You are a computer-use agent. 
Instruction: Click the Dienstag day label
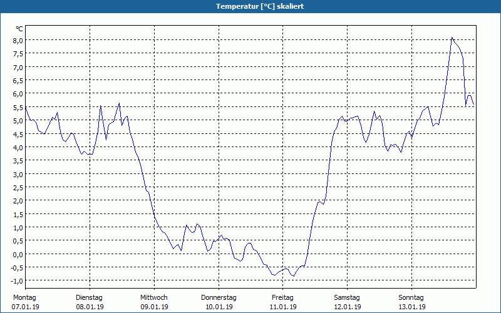(89, 297)
